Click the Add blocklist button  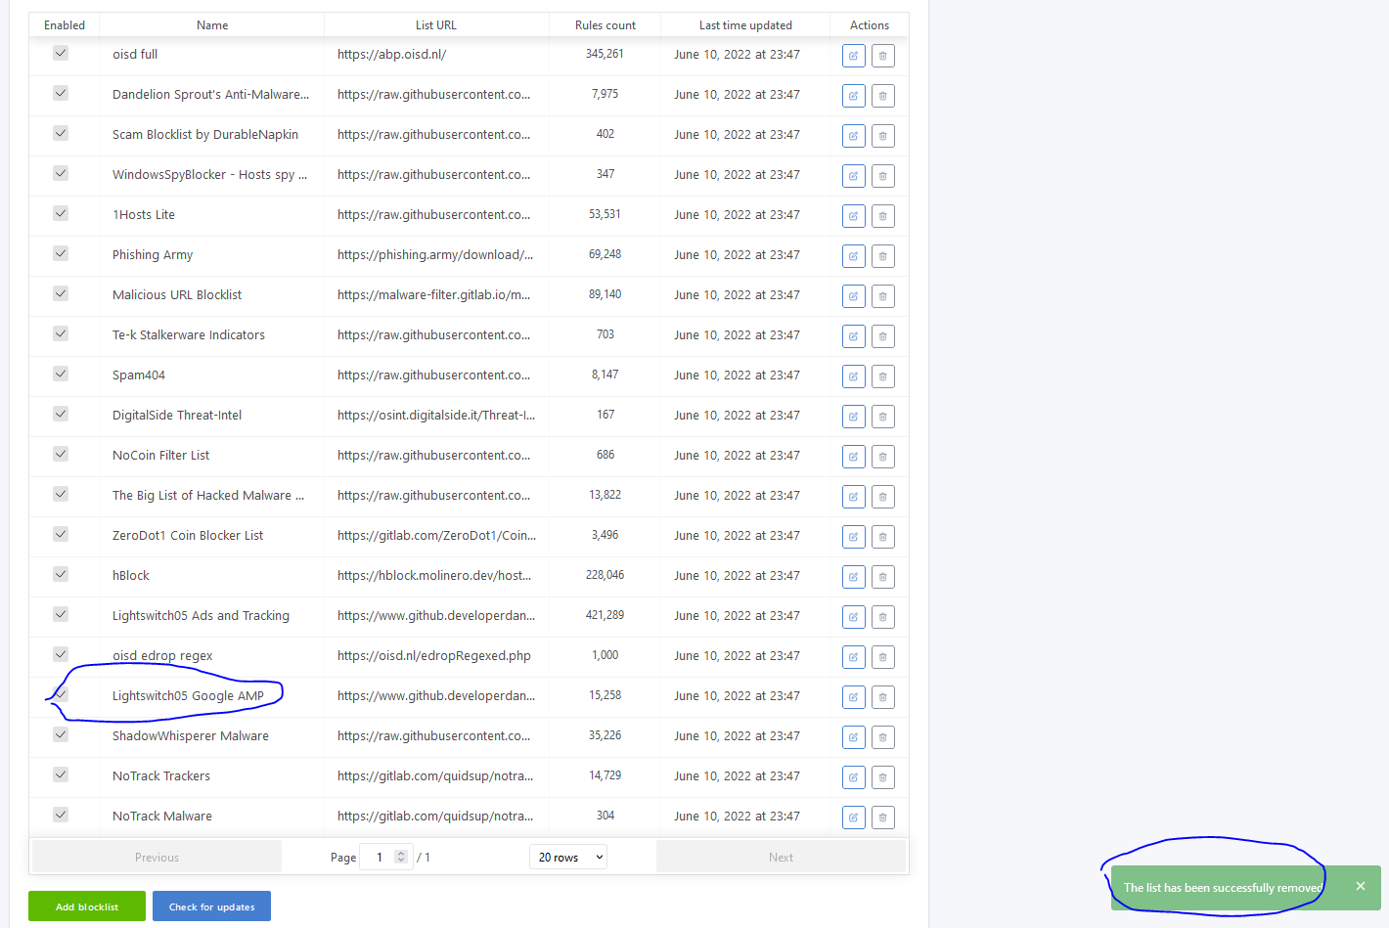87,906
